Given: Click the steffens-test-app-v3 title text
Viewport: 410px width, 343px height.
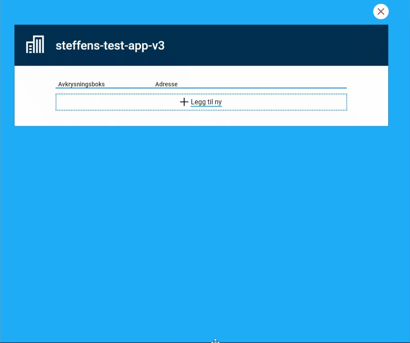Looking at the screenshot, I should [110, 46].
